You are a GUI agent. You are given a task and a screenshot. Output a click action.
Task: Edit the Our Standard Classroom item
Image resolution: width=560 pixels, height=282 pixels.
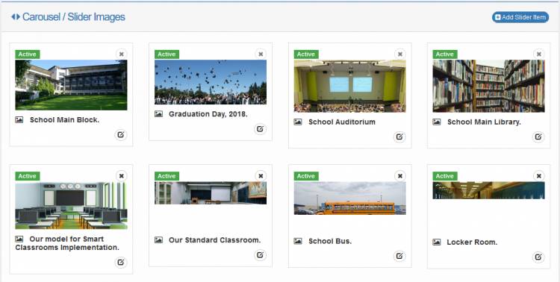[x=260, y=255]
